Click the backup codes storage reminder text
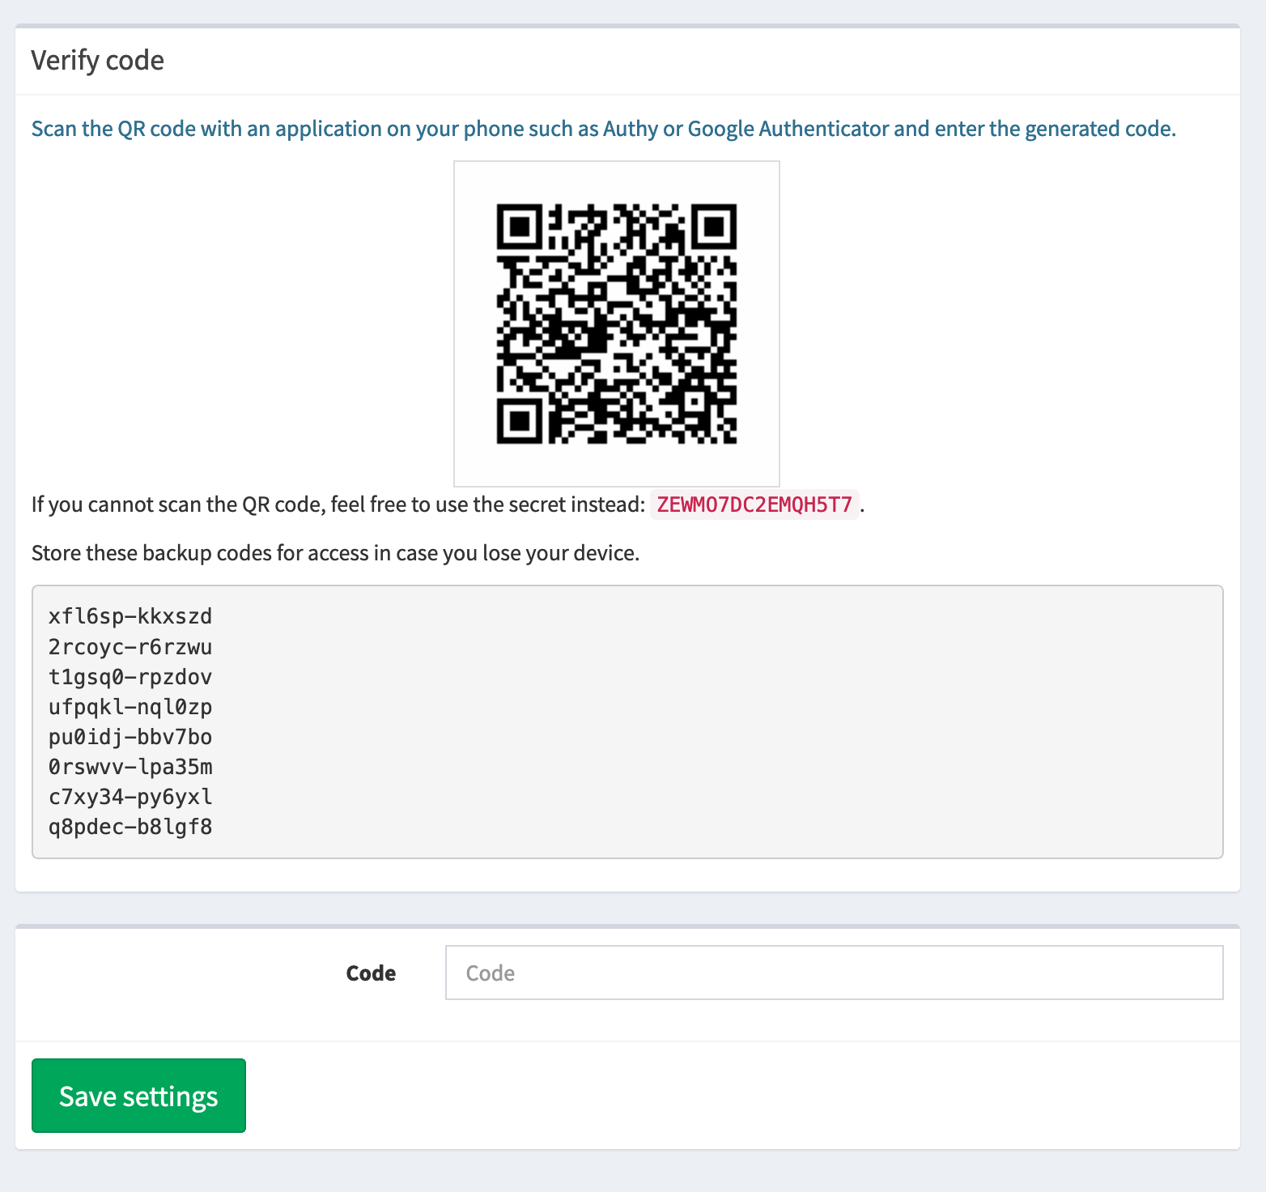 pyautogui.click(x=334, y=552)
